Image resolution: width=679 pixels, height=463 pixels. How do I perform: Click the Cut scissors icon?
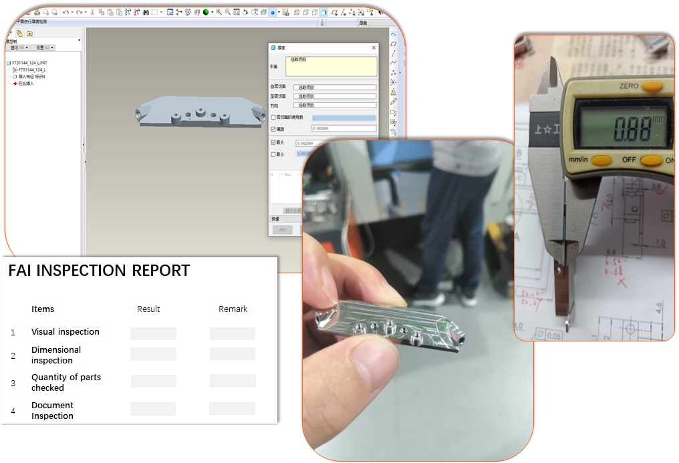pyautogui.click(x=92, y=12)
